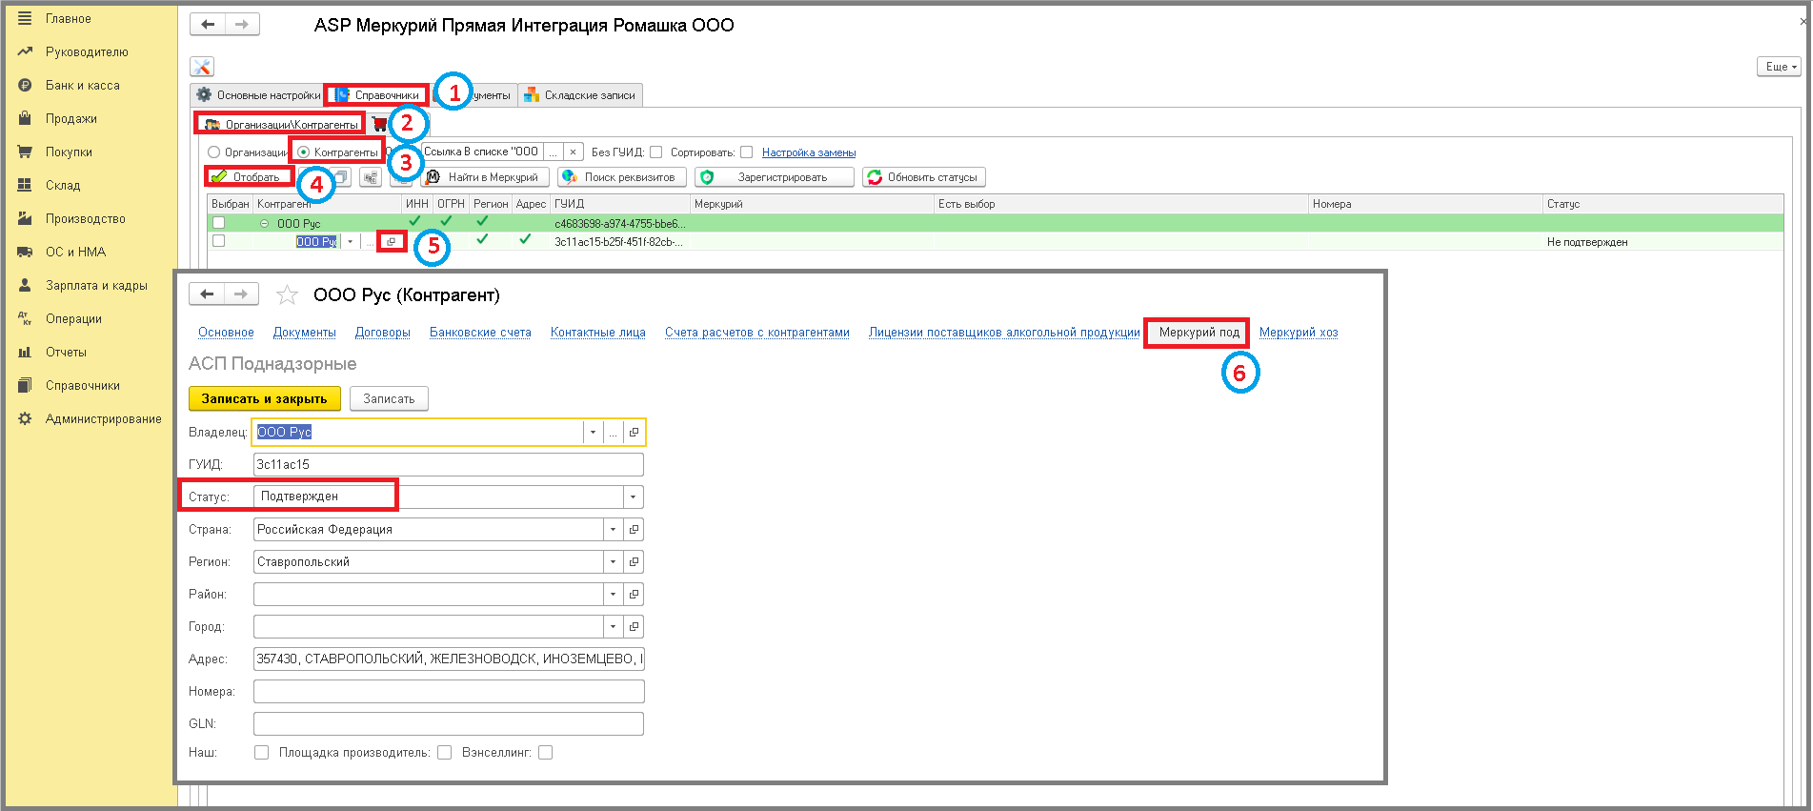Click the Записать button

click(389, 398)
